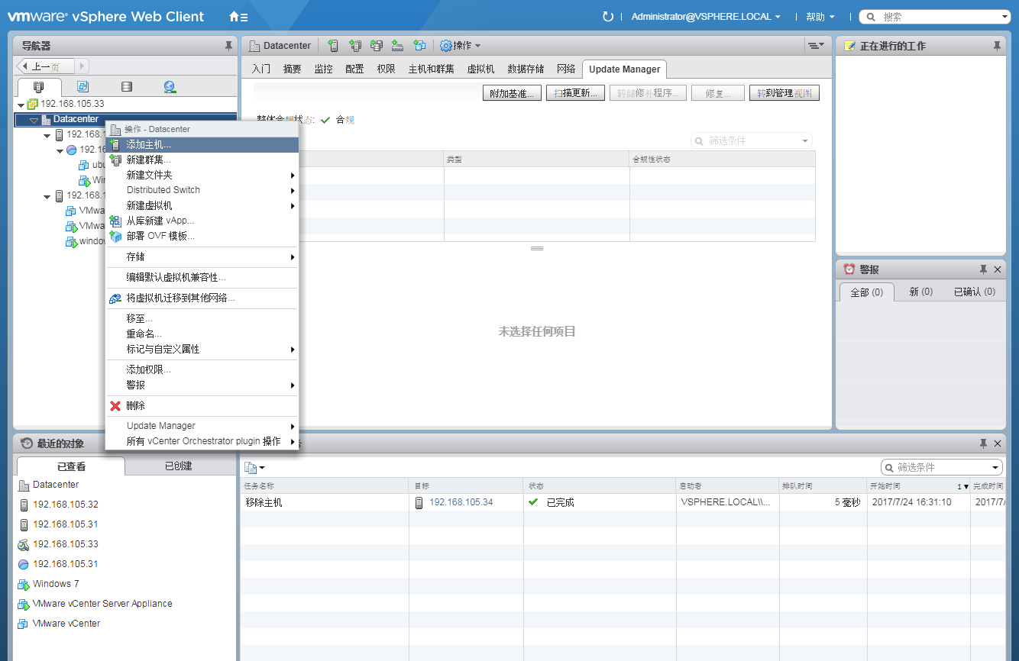1019x661 pixels.
Task: Switch to the 主机和群集 tab
Action: (x=431, y=69)
